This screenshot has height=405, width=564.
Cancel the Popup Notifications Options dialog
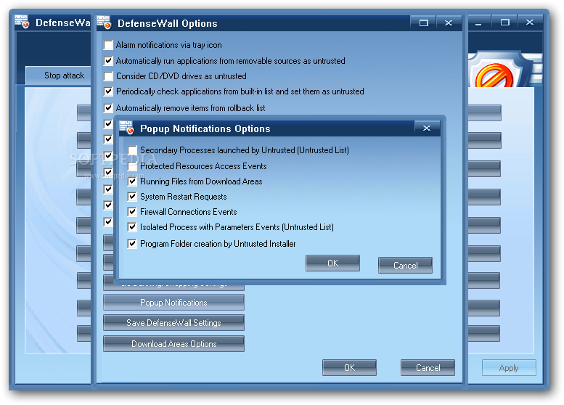point(405,266)
